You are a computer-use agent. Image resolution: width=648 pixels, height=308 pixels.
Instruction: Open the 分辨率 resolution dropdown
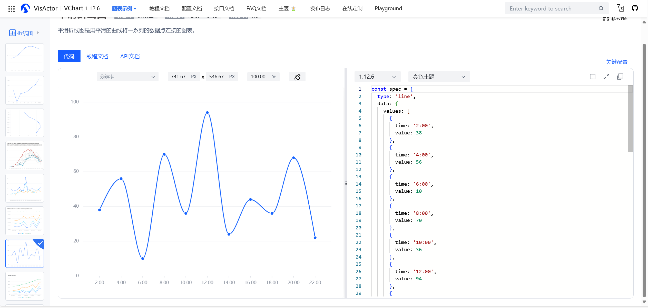point(127,76)
